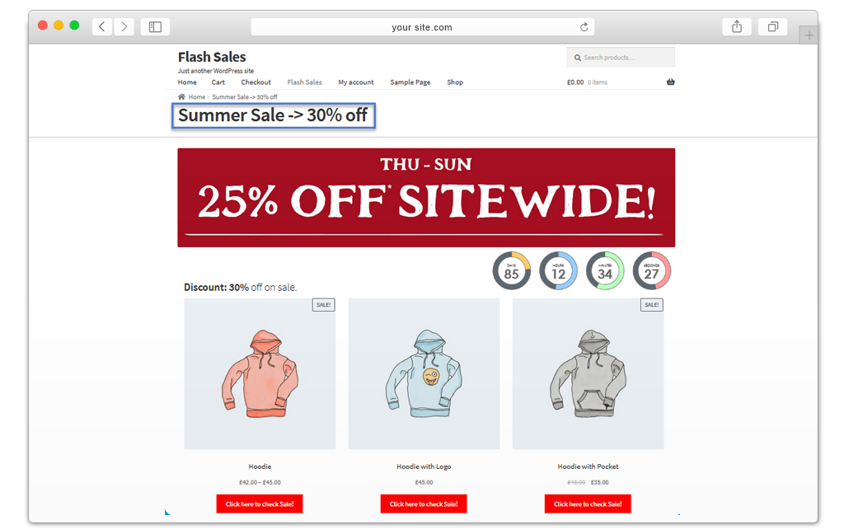
Task: Click the Flash Sales site title
Action: pyautogui.click(x=212, y=57)
